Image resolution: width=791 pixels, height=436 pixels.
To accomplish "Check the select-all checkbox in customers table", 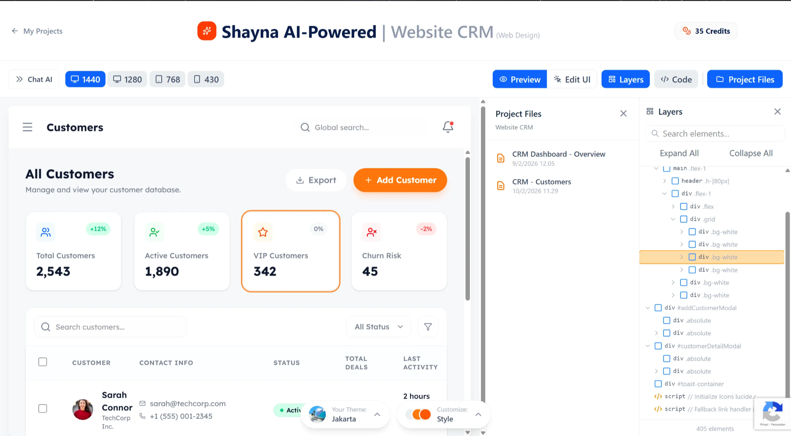I will tap(42, 362).
